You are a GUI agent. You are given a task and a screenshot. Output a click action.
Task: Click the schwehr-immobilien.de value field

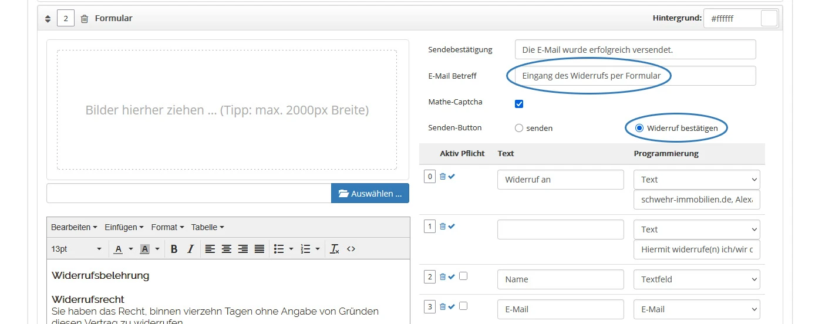pyautogui.click(x=697, y=200)
